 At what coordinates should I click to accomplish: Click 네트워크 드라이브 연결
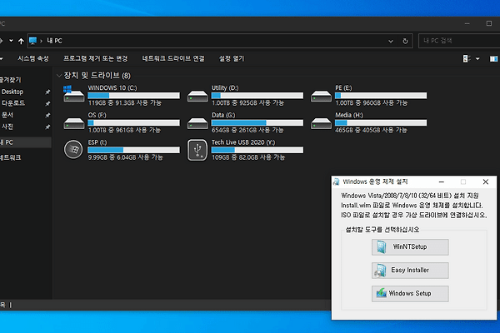click(x=173, y=58)
